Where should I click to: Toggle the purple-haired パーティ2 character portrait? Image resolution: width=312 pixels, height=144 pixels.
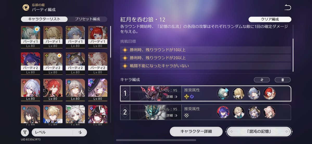tap(30, 63)
